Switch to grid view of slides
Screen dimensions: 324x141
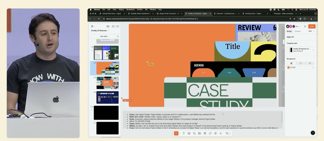tap(117, 26)
